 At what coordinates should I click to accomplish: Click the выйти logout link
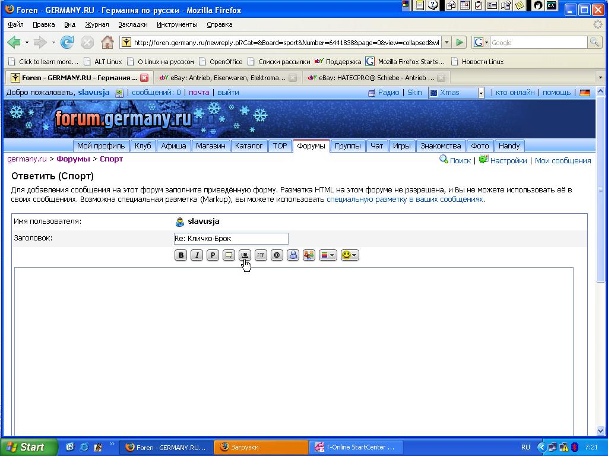point(228,93)
